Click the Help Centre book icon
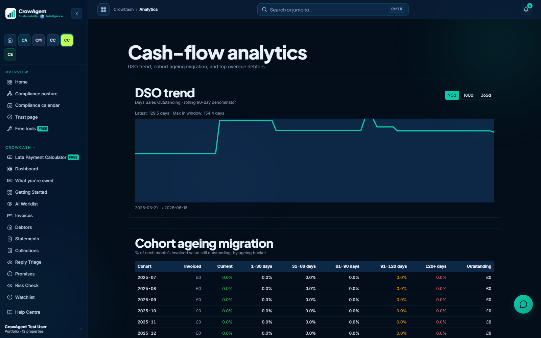The image size is (541, 338). [10, 312]
